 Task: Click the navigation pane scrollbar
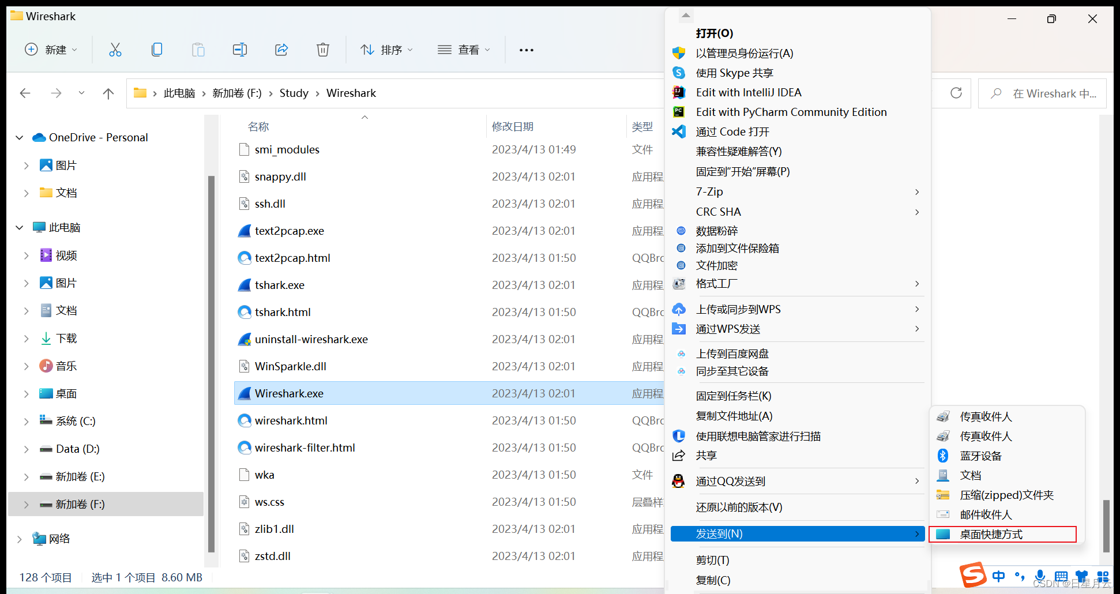pyautogui.click(x=211, y=363)
